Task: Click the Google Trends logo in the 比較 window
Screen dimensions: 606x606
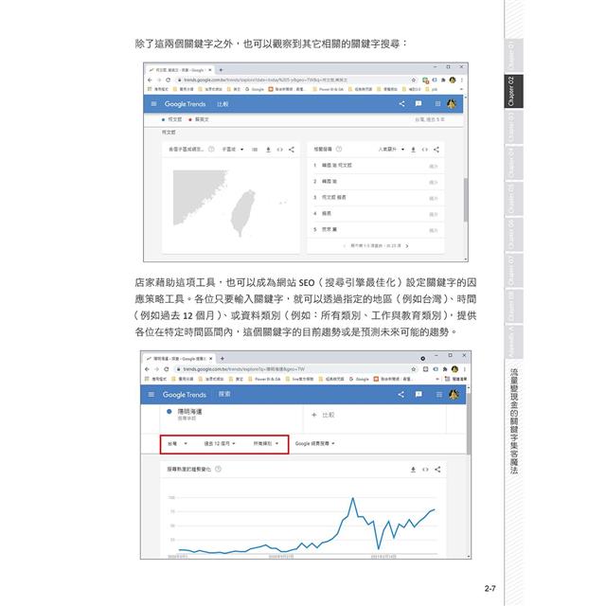Action: point(186,104)
